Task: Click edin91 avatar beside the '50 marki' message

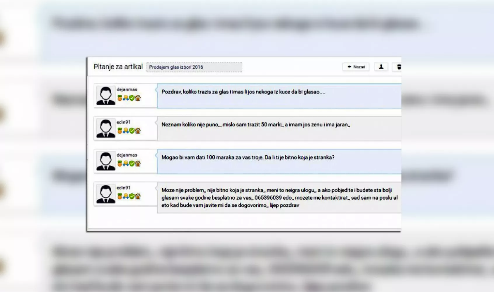Action: 106,128
